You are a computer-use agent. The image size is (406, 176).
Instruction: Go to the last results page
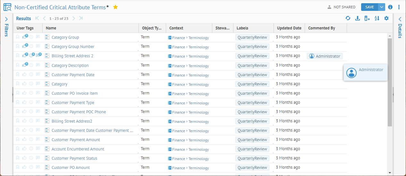pos(81,18)
